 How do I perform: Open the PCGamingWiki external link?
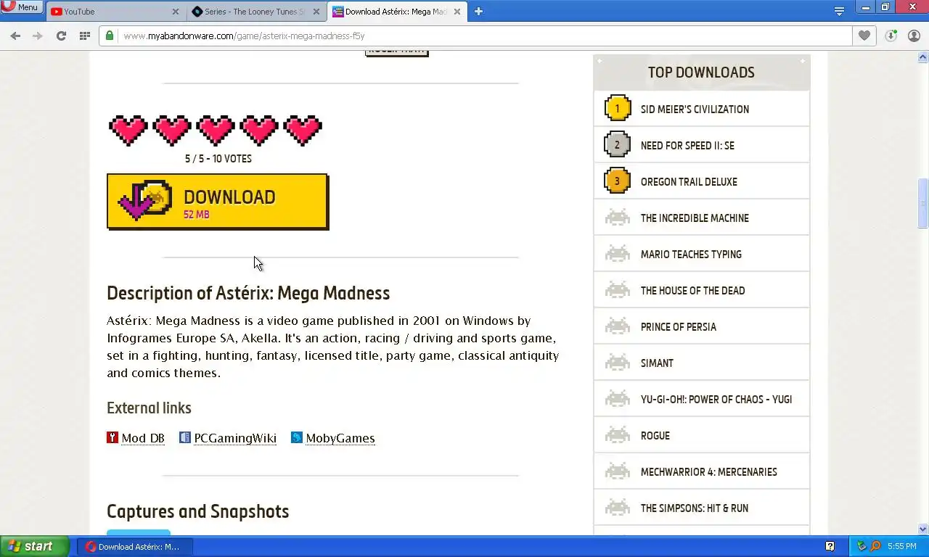coord(235,438)
